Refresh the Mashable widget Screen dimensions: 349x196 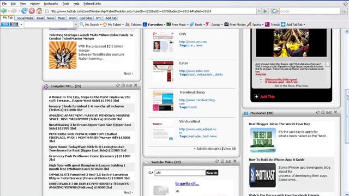point(317,112)
